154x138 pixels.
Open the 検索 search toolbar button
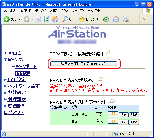69,19
